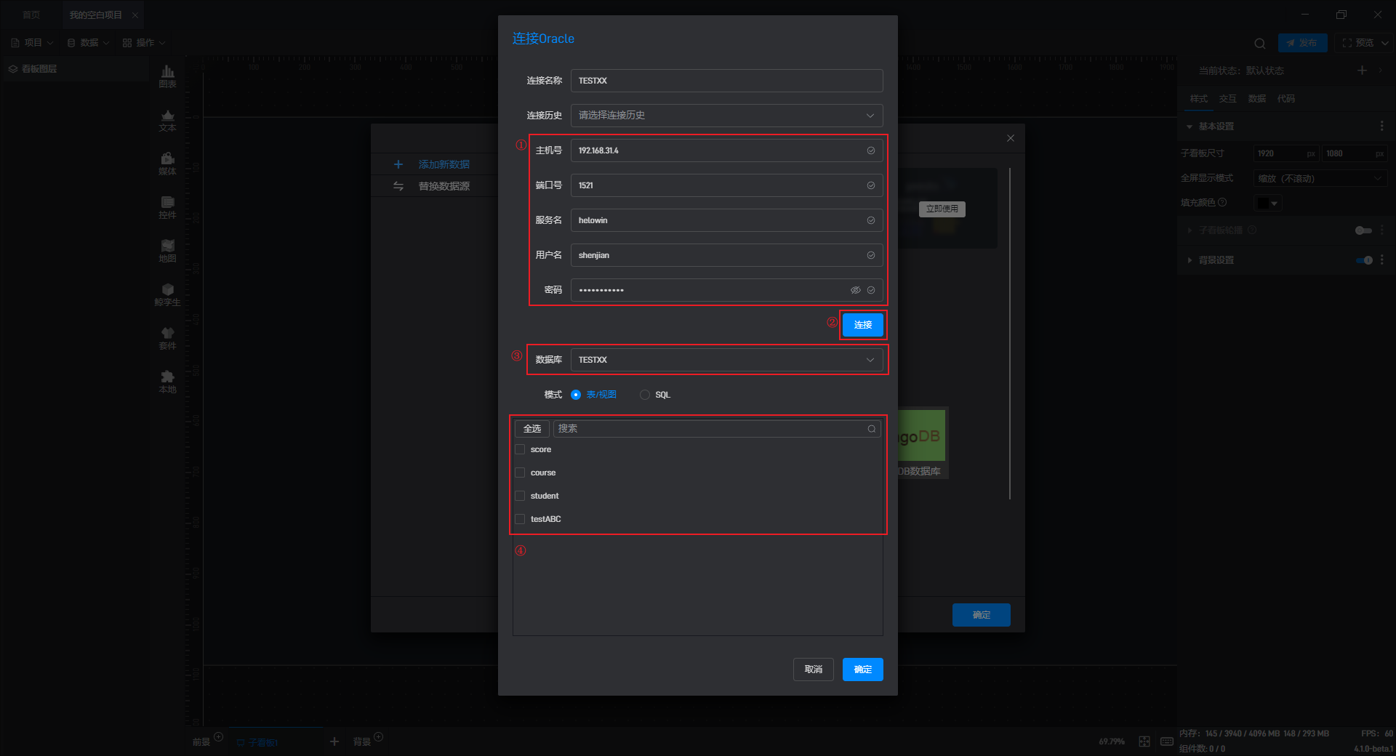The width and height of the screenshot is (1396, 756).
Task: Click the 发布 button
Action: click(x=1302, y=43)
